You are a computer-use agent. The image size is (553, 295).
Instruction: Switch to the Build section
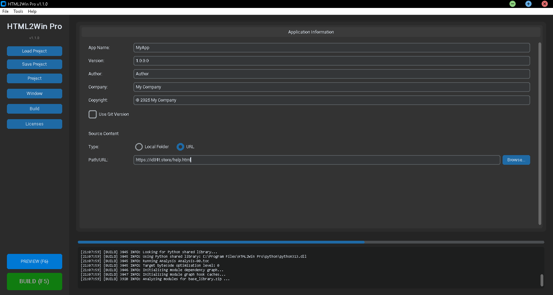[35, 109]
